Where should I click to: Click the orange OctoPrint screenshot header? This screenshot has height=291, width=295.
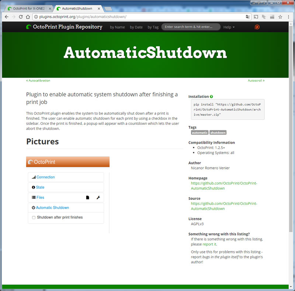[x=68, y=162]
